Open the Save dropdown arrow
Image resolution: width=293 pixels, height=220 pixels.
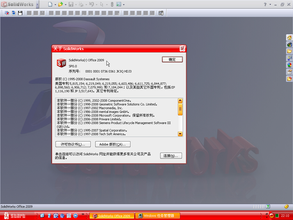76,5
